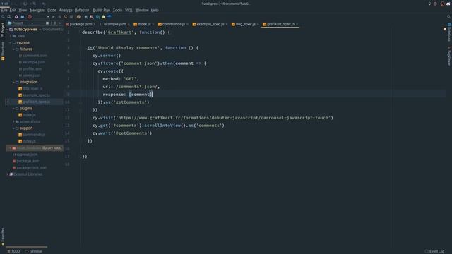
Task: Open the VCS menu
Action: pos(129,10)
